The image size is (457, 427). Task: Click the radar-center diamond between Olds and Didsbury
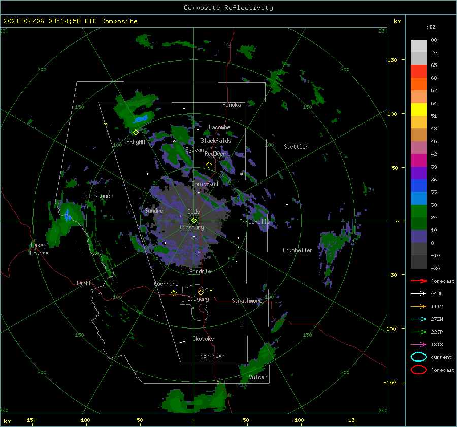tap(194, 221)
